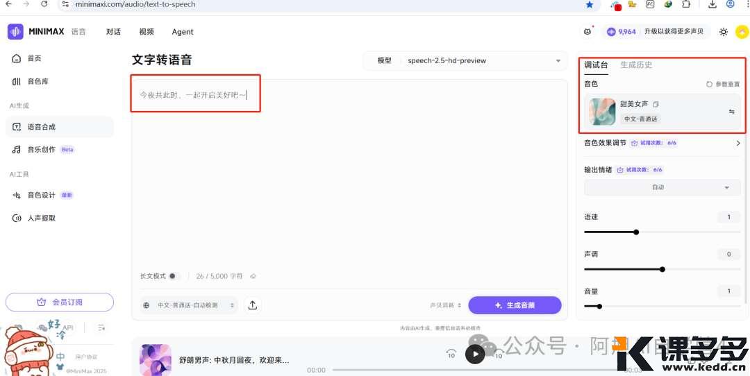Adjust the 声调 slider handle

(662, 269)
